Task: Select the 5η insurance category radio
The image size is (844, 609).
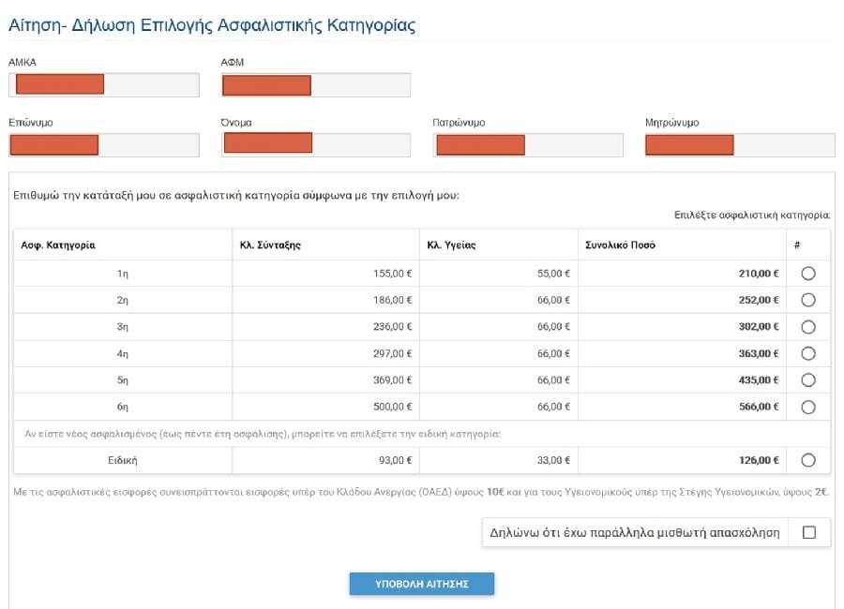Action: [x=808, y=380]
